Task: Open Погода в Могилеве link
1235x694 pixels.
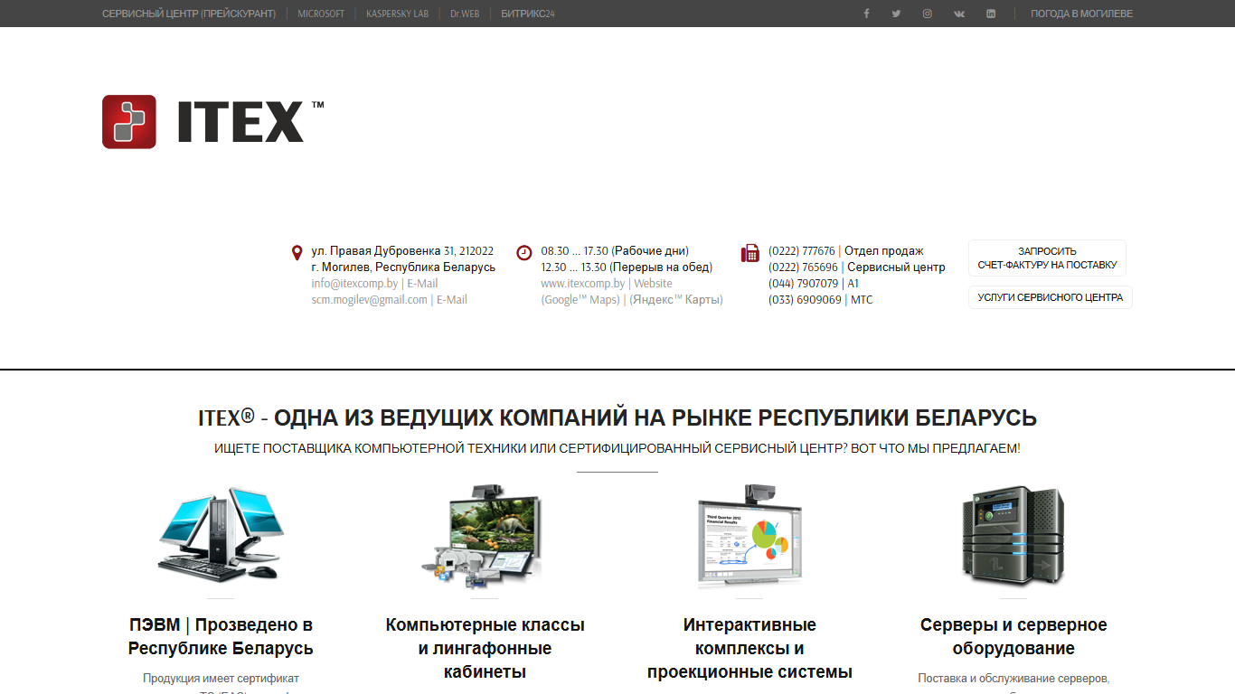Action: pos(1081,14)
